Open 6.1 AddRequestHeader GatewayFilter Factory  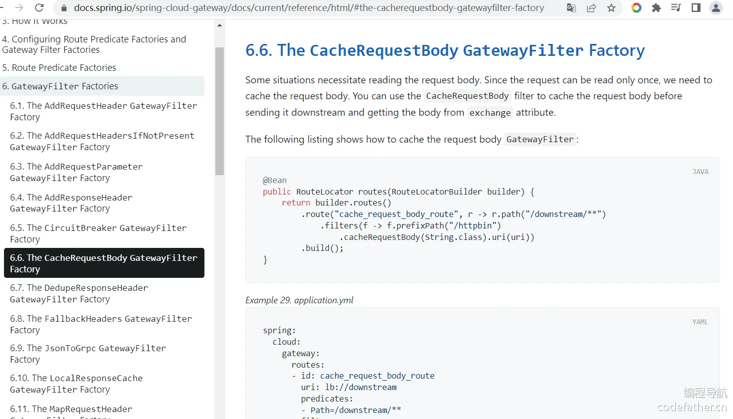(104, 111)
